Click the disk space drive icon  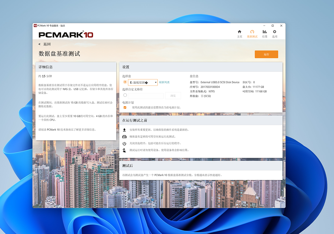pos(124,136)
